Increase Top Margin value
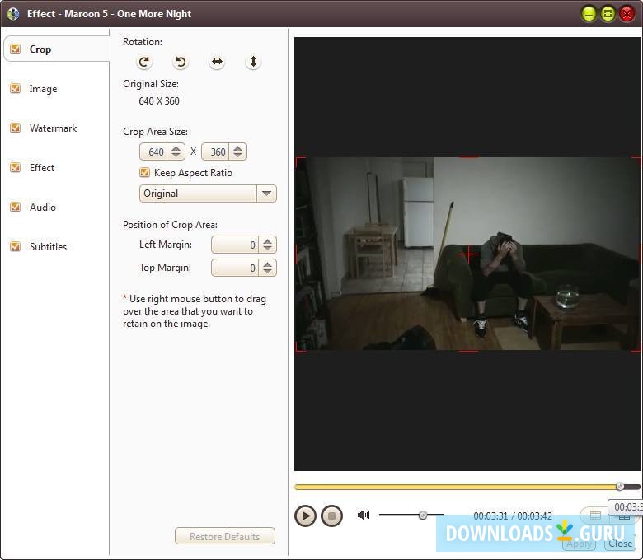 [x=267, y=264]
